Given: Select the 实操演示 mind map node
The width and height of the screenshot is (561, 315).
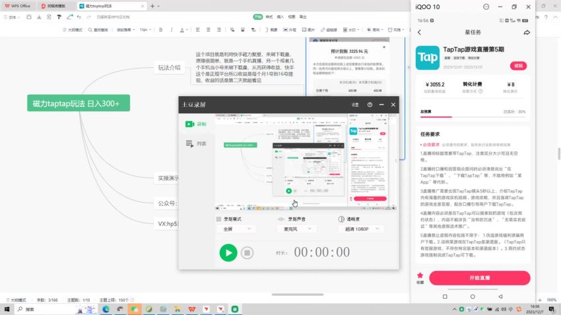Looking at the screenshot, I should click(x=168, y=178).
